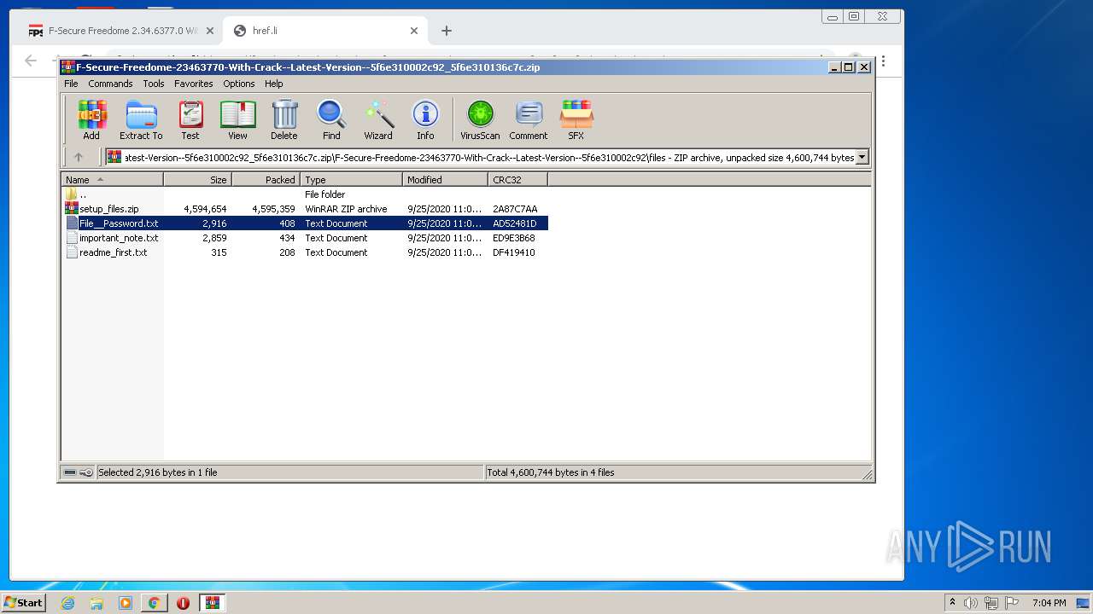Image resolution: width=1093 pixels, height=614 pixels.
Task: Click the Delete trash can icon
Action: point(284,120)
